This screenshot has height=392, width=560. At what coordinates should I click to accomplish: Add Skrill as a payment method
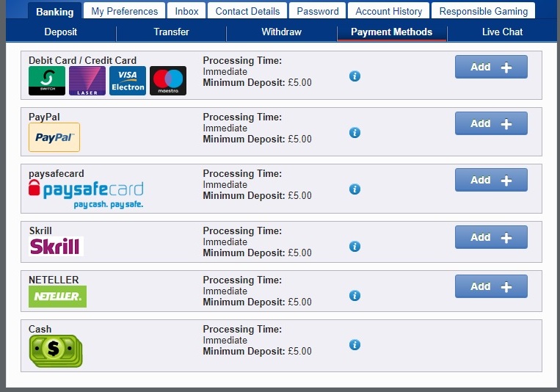pyautogui.click(x=491, y=237)
